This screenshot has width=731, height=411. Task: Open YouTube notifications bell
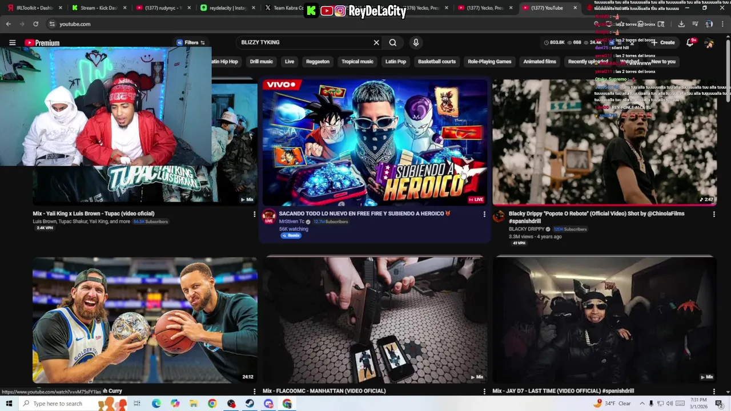click(690, 42)
